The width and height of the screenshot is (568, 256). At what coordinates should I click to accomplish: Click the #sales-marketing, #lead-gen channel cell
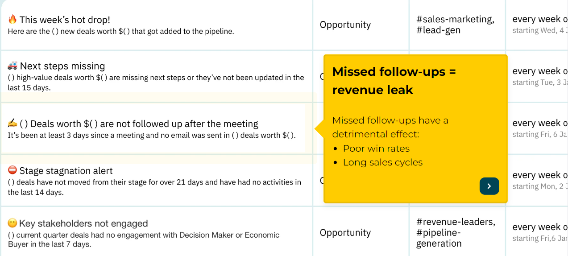coord(455,25)
